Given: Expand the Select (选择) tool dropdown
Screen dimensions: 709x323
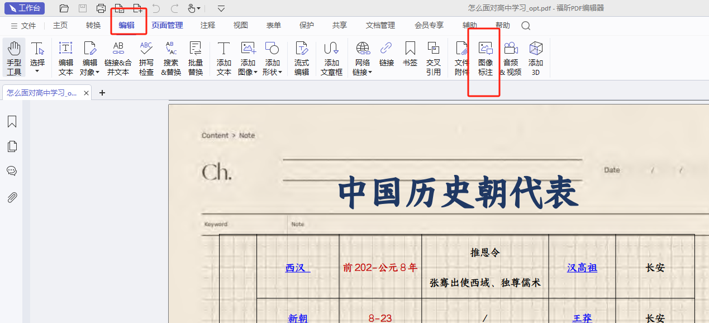Looking at the screenshot, I should (x=37, y=72).
